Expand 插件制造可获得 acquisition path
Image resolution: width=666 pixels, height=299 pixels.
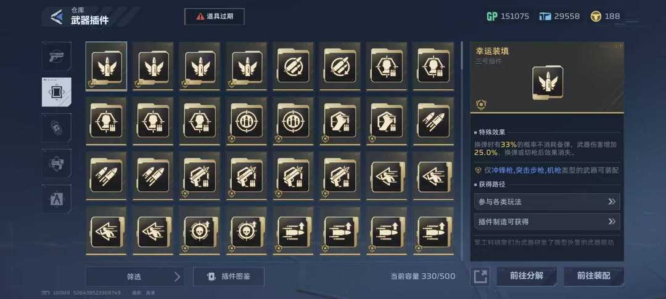pos(547,221)
